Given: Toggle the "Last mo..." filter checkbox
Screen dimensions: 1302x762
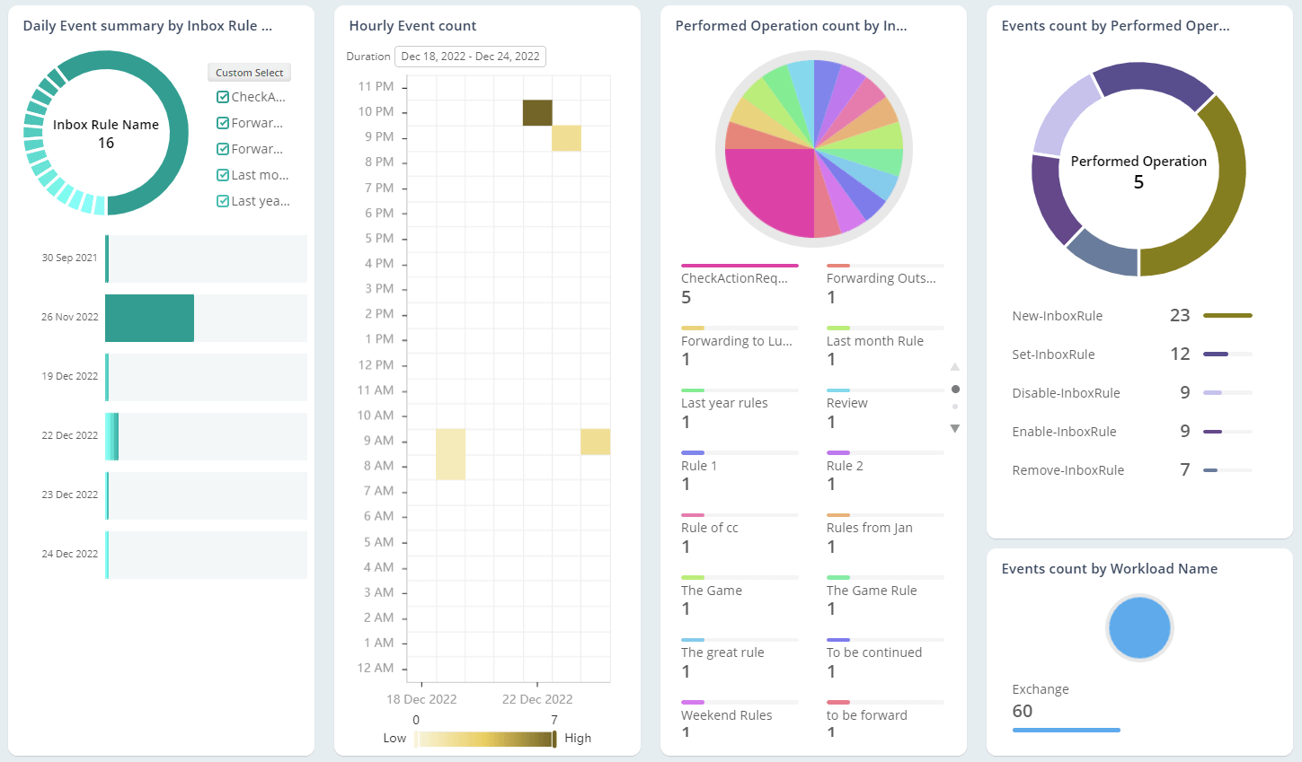Looking at the screenshot, I should (222, 174).
